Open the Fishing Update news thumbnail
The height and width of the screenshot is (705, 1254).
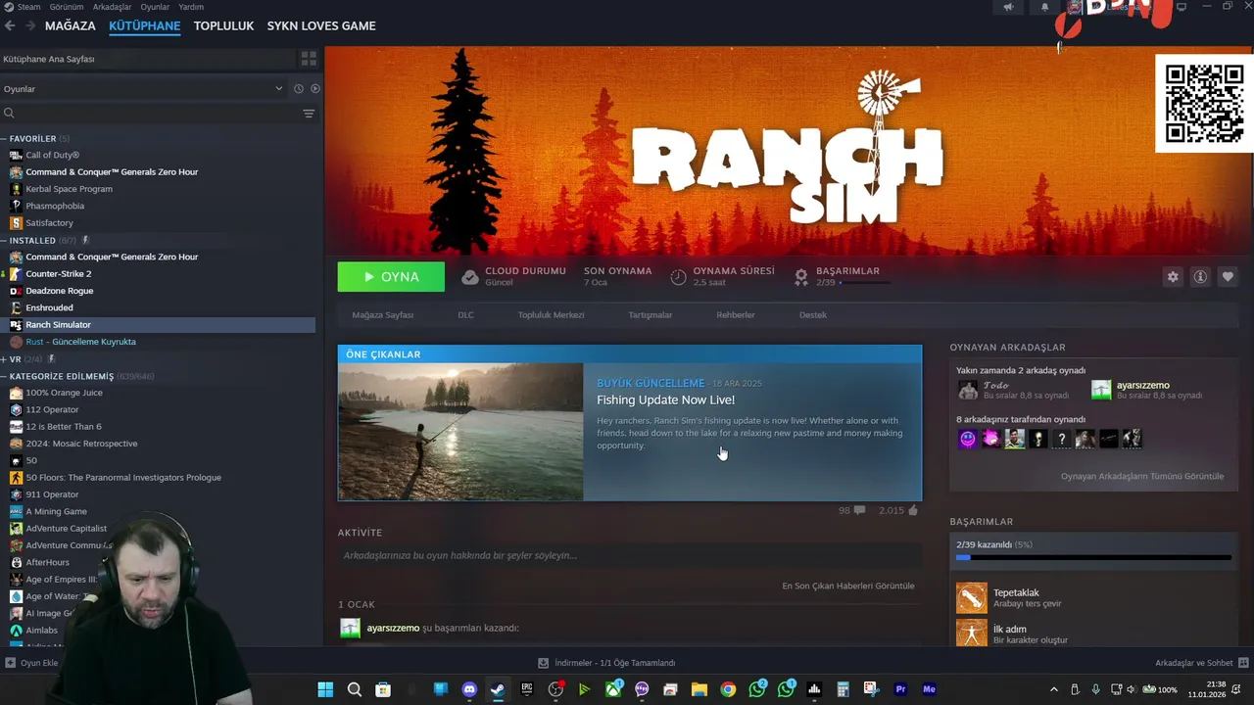(460, 432)
